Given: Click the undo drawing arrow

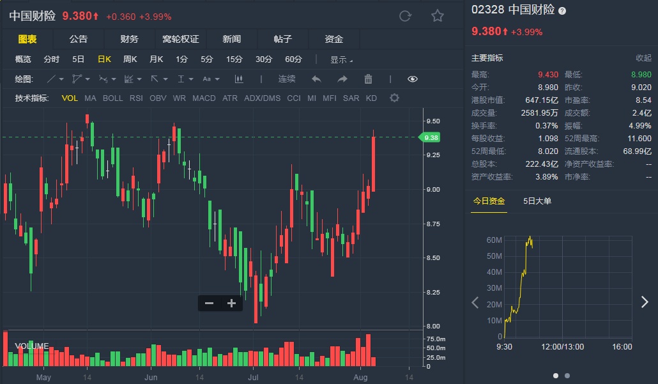Looking at the screenshot, I should (x=316, y=79).
